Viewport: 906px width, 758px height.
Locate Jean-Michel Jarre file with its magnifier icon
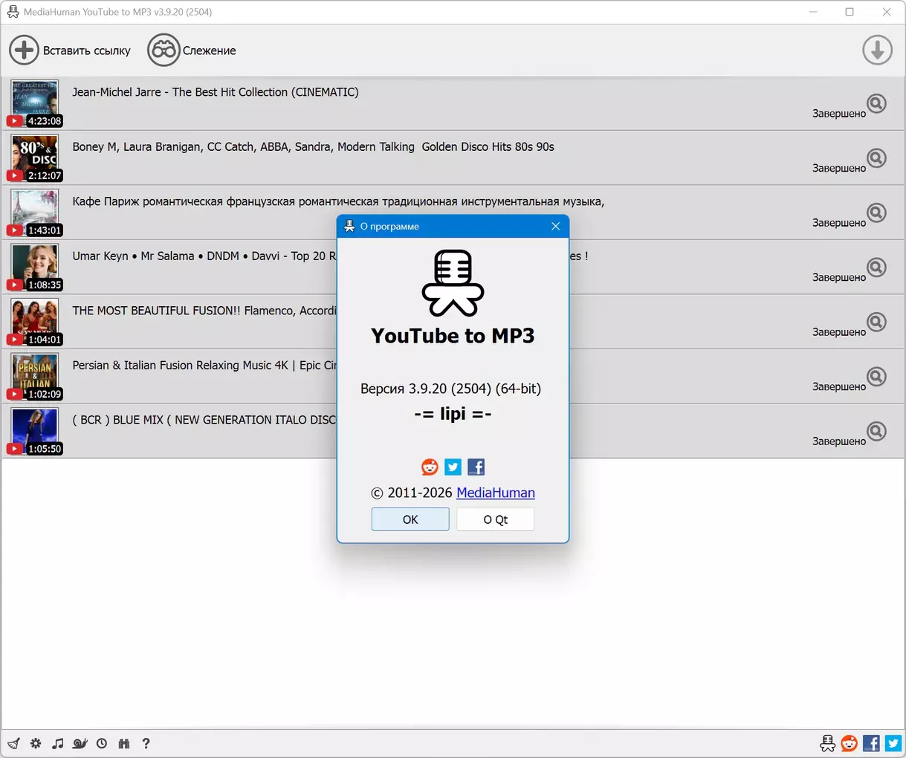coord(877,103)
